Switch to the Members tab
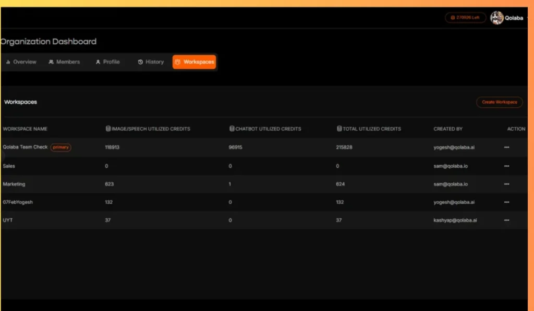The image size is (534, 311). (64, 62)
